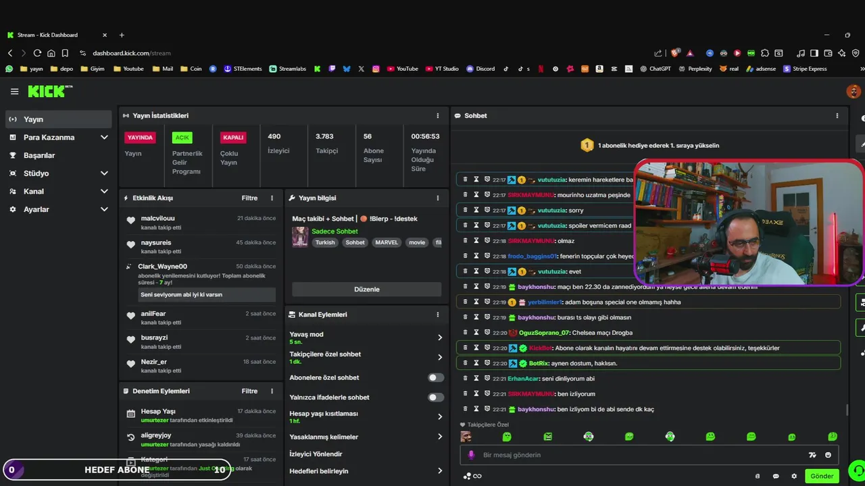Click the browser home button
The height and width of the screenshot is (486, 865).
(x=51, y=53)
